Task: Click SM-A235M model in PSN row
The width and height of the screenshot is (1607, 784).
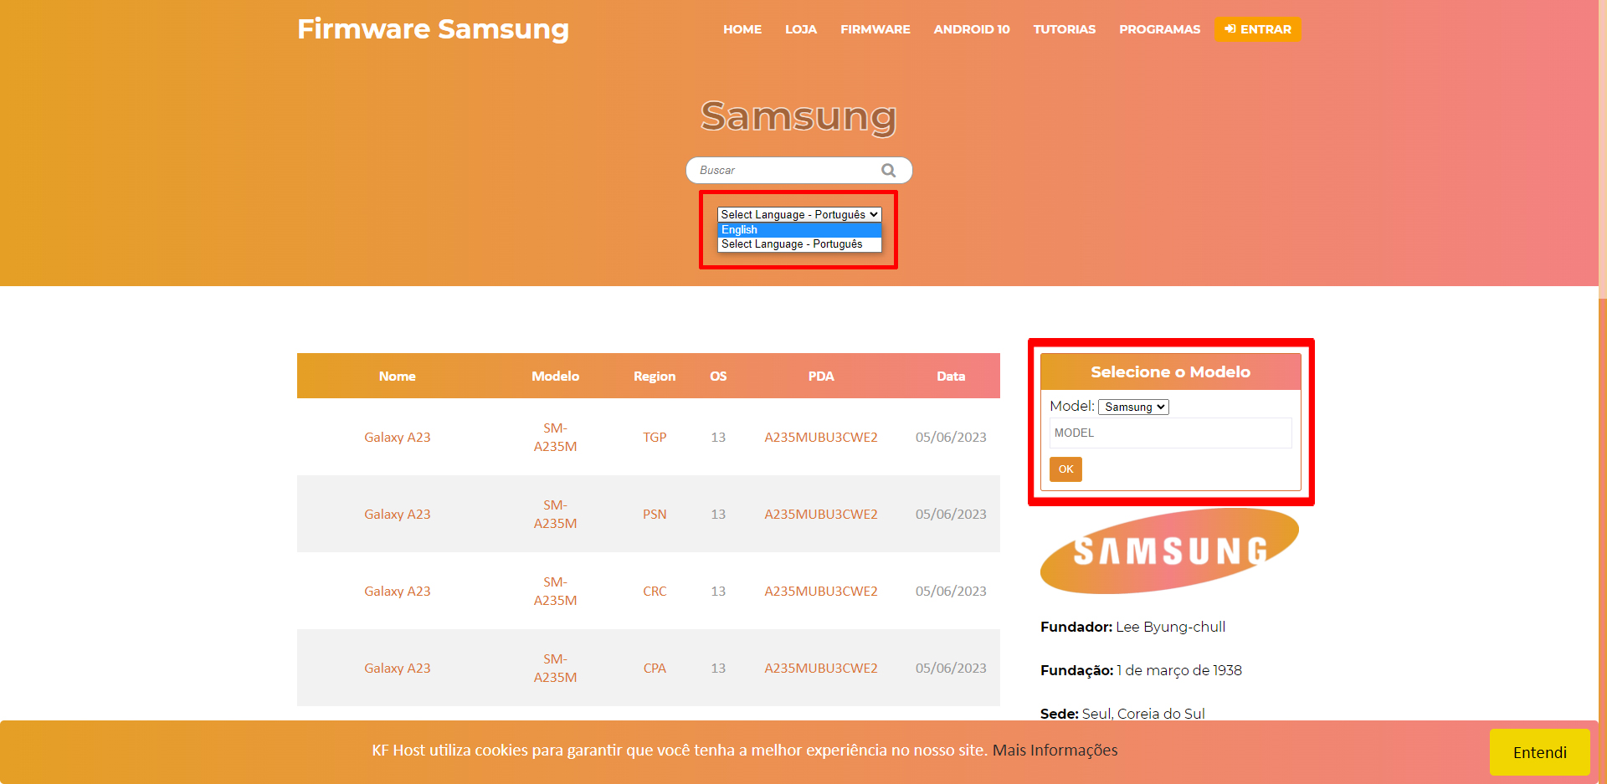Action: [x=555, y=515]
